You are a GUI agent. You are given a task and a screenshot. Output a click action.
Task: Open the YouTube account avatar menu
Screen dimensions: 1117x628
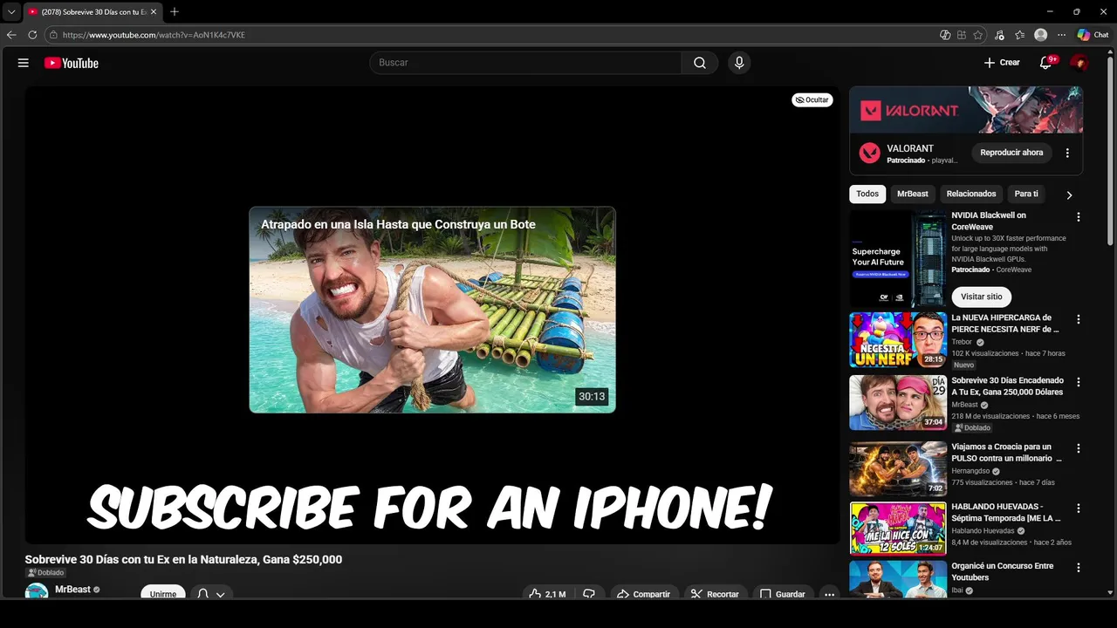pyautogui.click(x=1079, y=63)
